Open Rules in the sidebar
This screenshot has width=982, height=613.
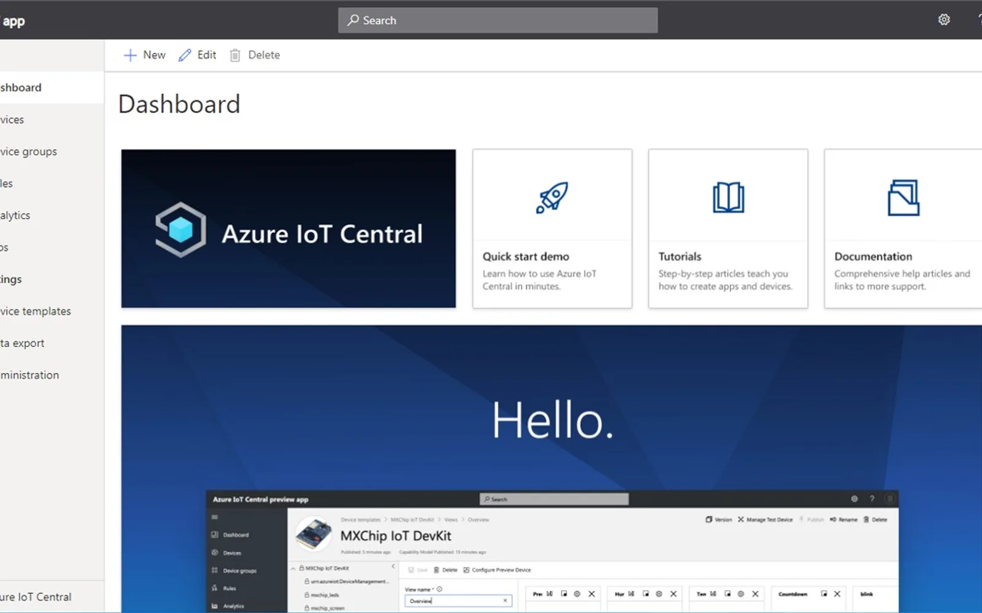pos(52,183)
